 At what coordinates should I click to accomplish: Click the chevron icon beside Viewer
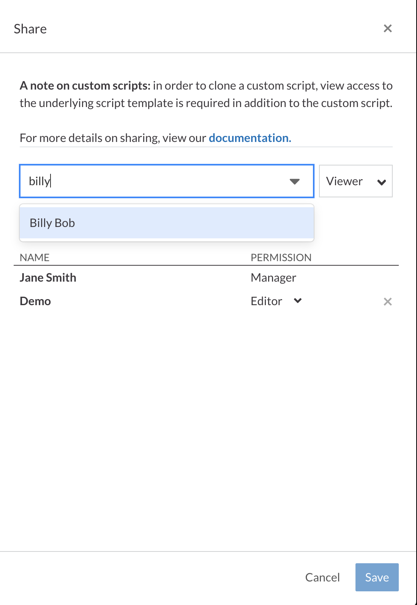tap(381, 182)
